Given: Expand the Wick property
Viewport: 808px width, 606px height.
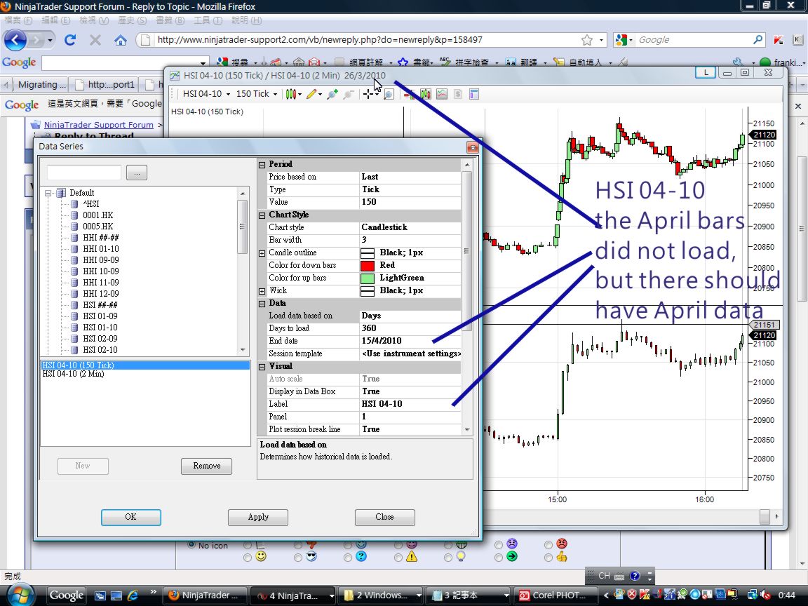Looking at the screenshot, I should tap(262, 291).
